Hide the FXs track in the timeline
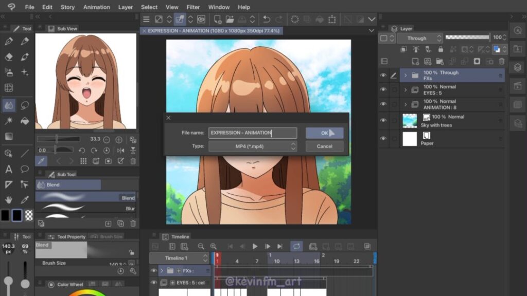This screenshot has width=527, height=296. [x=153, y=270]
